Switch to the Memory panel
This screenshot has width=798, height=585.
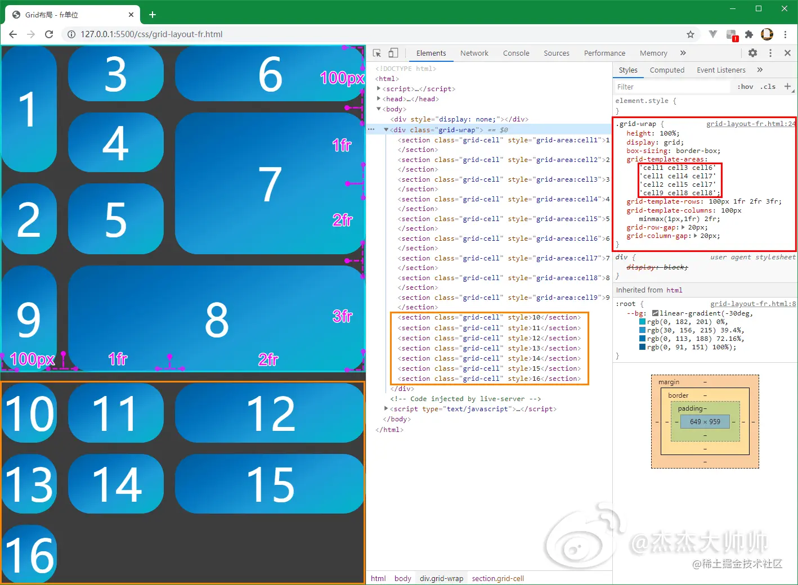653,53
